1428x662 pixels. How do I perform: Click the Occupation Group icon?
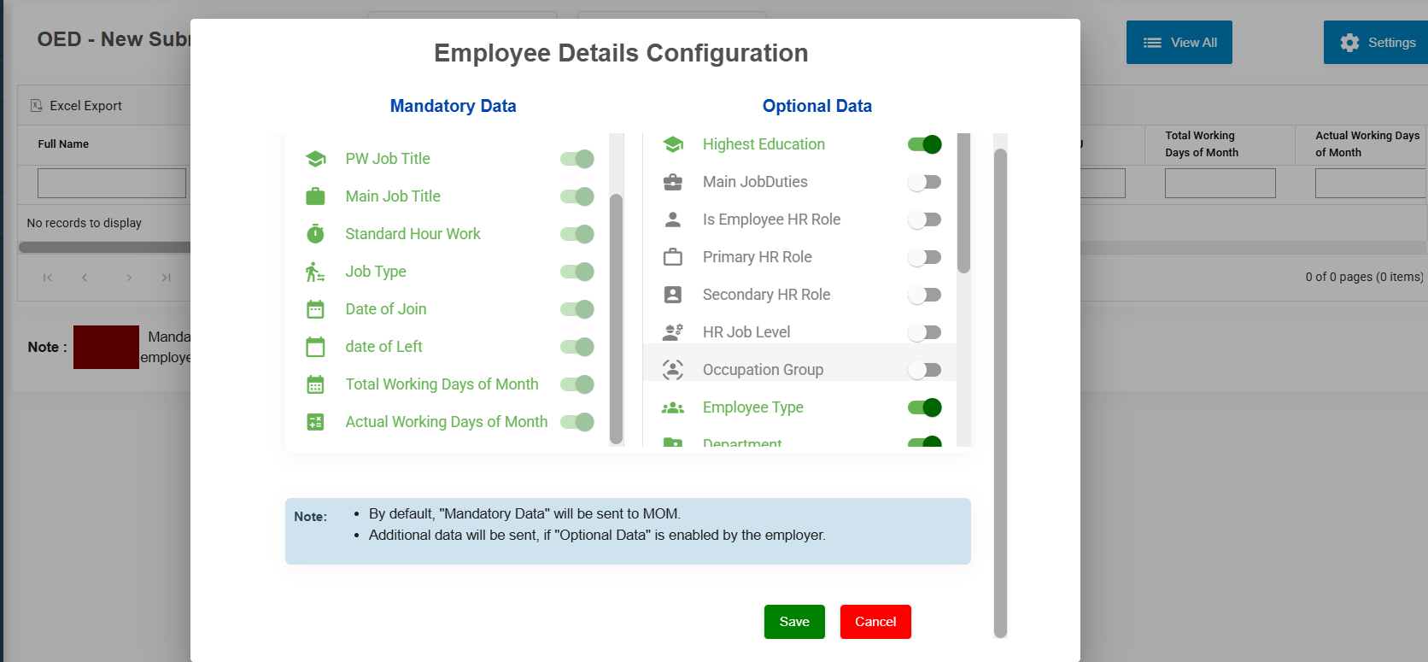(673, 370)
